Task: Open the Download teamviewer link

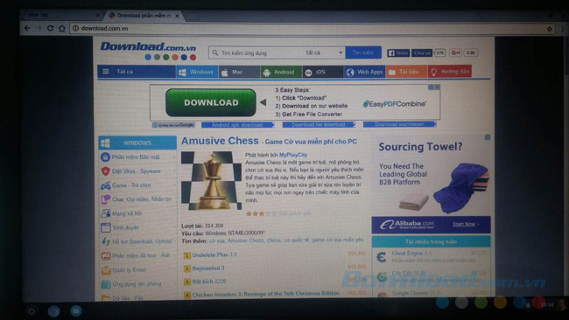Action: point(399,124)
